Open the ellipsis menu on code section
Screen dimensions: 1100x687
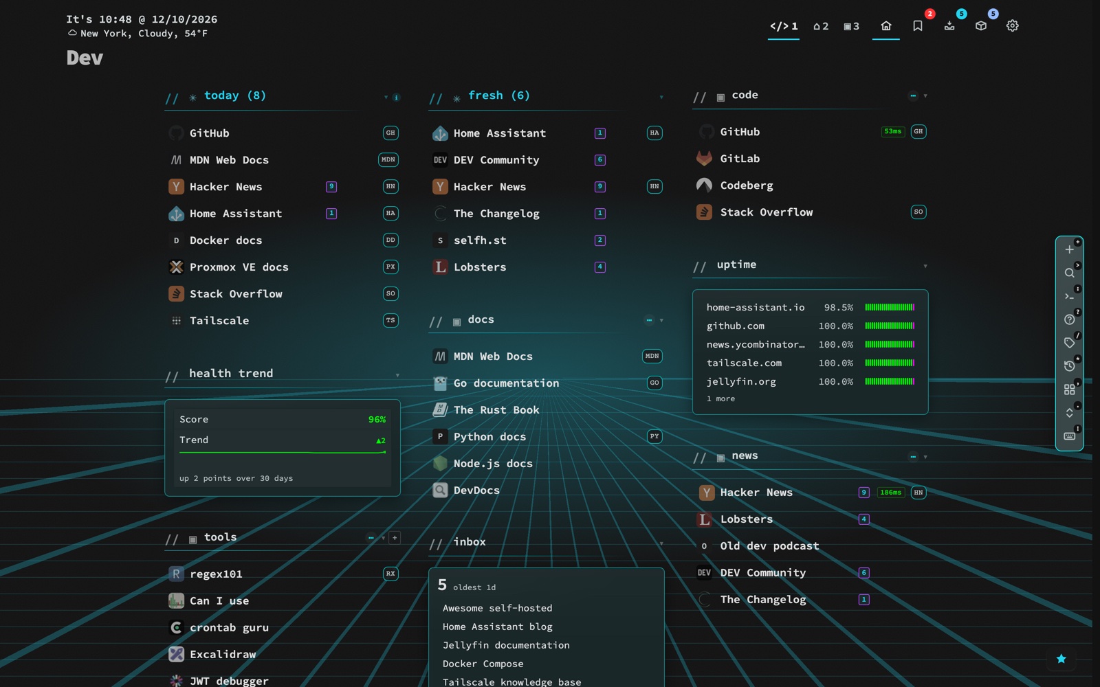click(913, 96)
